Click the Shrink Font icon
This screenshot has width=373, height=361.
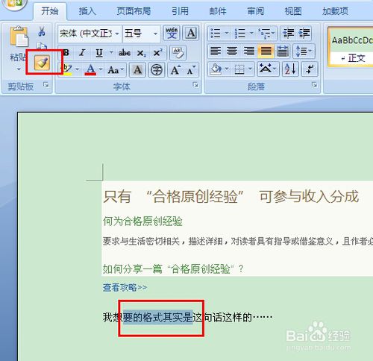(191, 70)
